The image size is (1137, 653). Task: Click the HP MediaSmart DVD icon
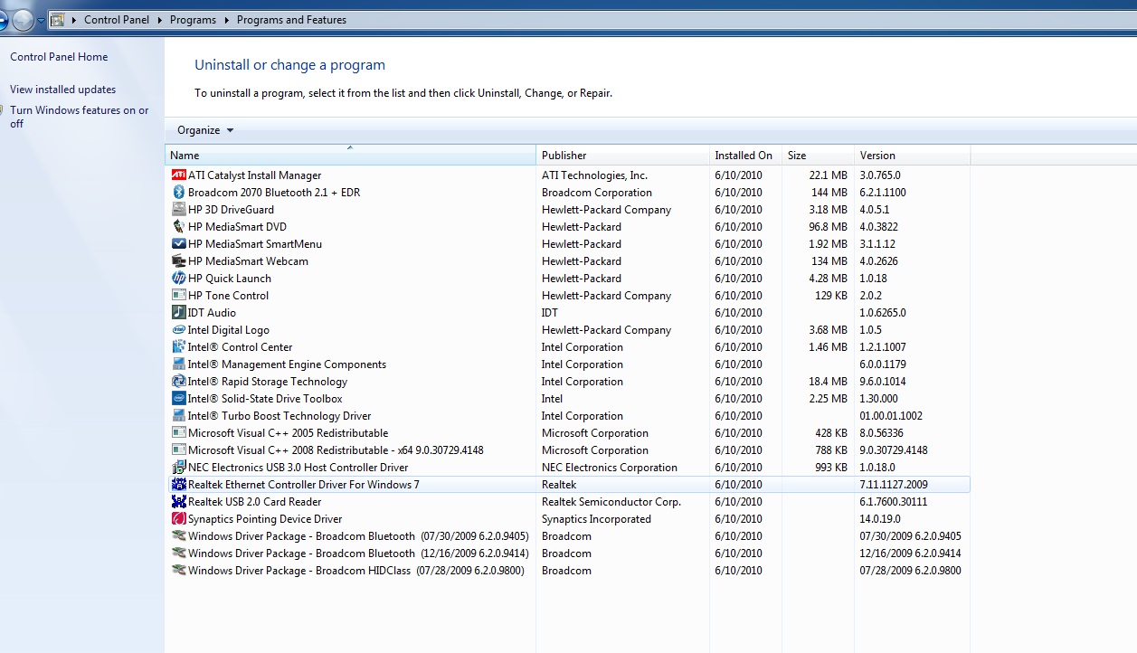pos(178,227)
